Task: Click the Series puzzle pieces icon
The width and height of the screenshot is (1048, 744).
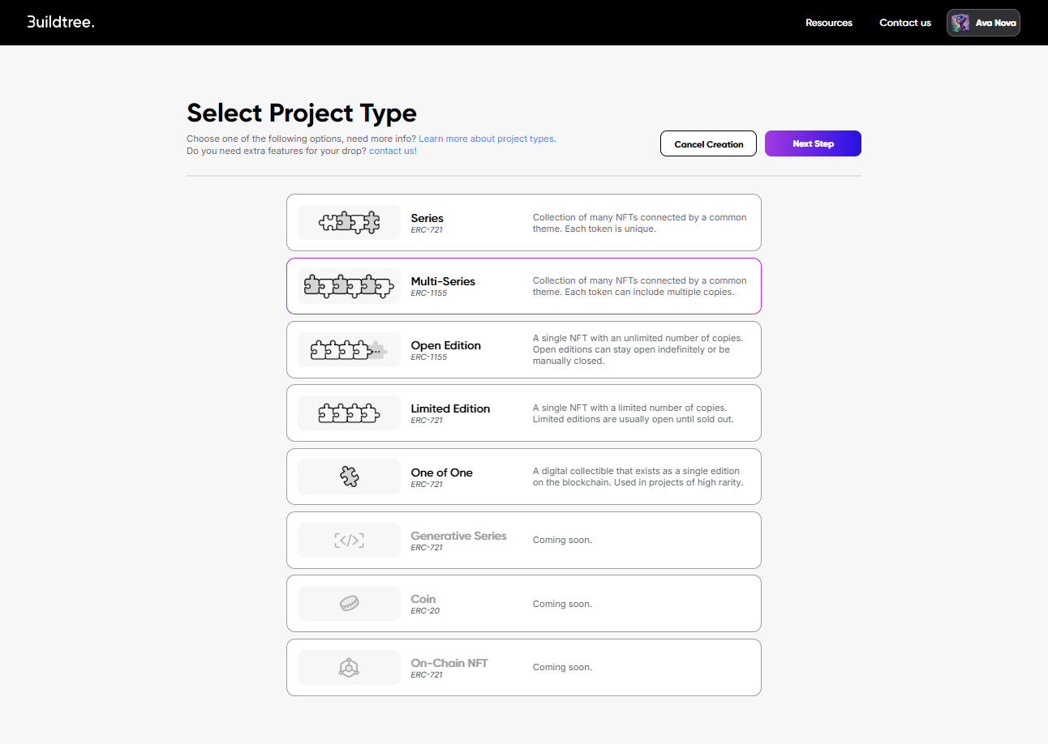Action: [349, 222]
